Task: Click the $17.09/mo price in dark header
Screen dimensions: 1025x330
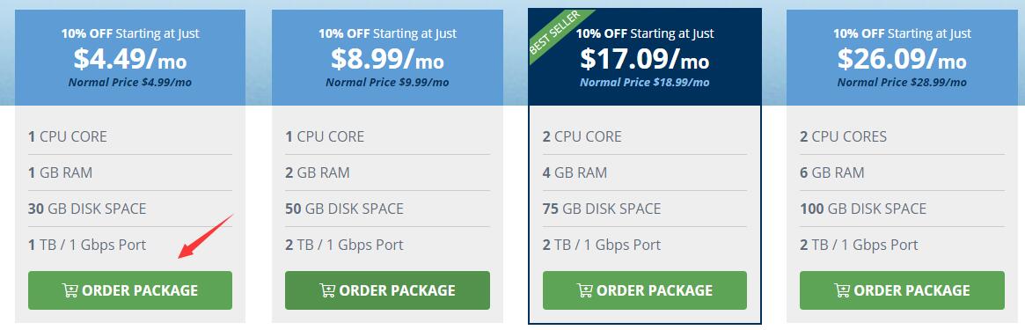Action: (645, 60)
